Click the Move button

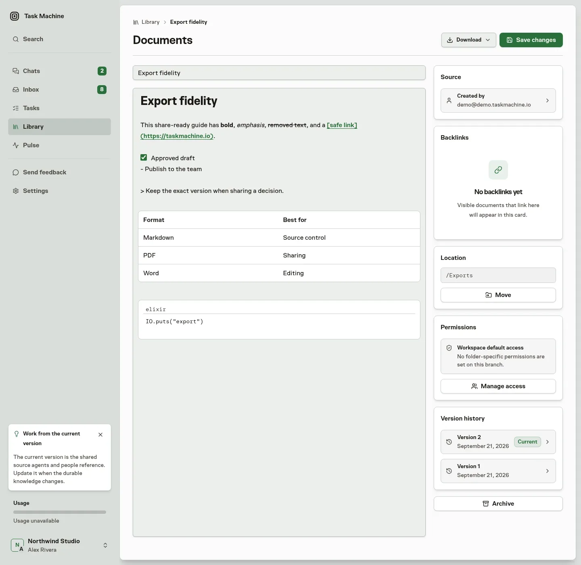point(498,295)
